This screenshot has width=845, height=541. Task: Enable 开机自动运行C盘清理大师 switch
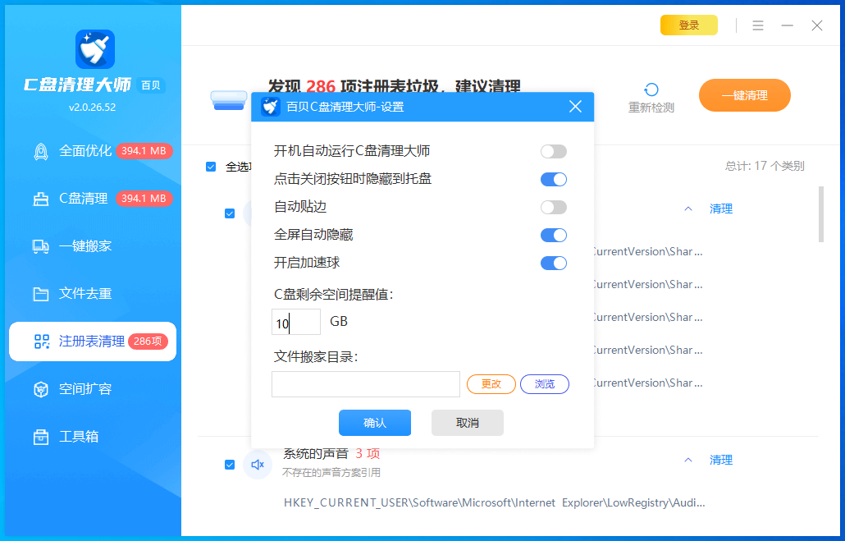[x=554, y=152]
